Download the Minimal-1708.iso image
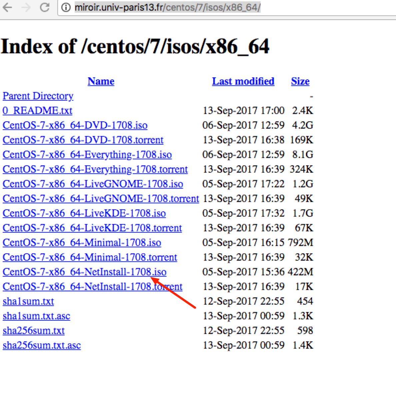Screen dimensions: 396x406 point(82,243)
